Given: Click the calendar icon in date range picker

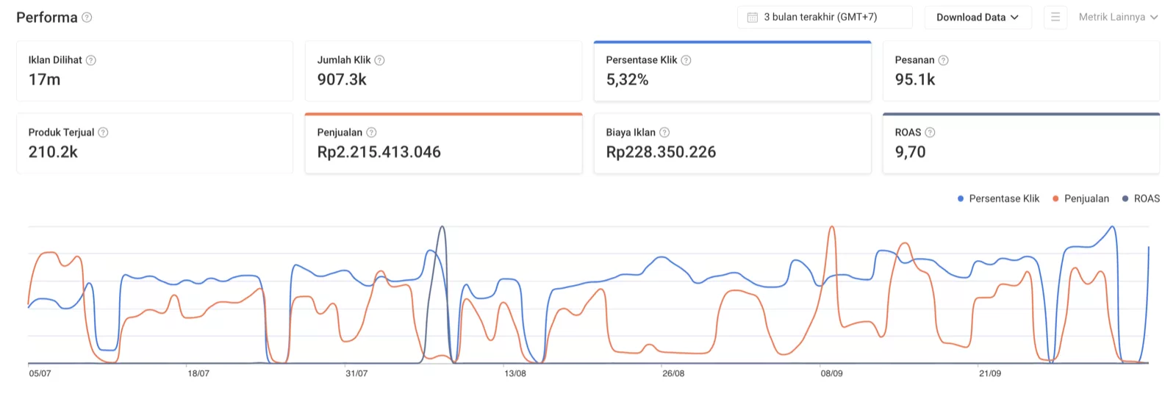Looking at the screenshot, I should tap(753, 17).
